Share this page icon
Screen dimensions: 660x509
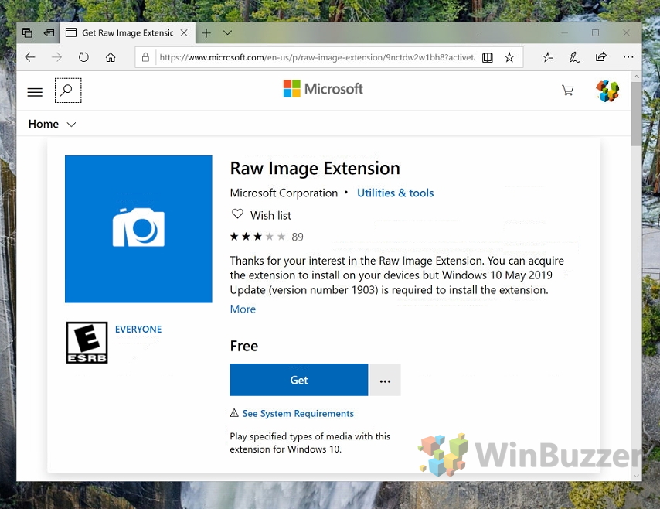[601, 57]
